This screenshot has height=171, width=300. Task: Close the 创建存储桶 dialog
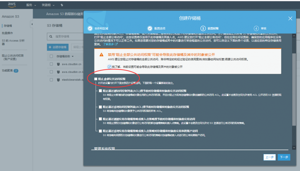pos(290,19)
